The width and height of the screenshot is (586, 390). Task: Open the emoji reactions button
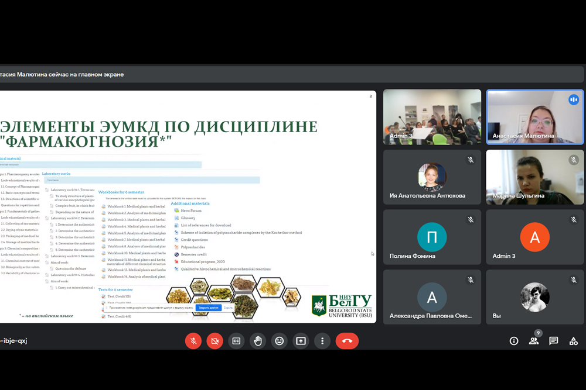tap(279, 341)
